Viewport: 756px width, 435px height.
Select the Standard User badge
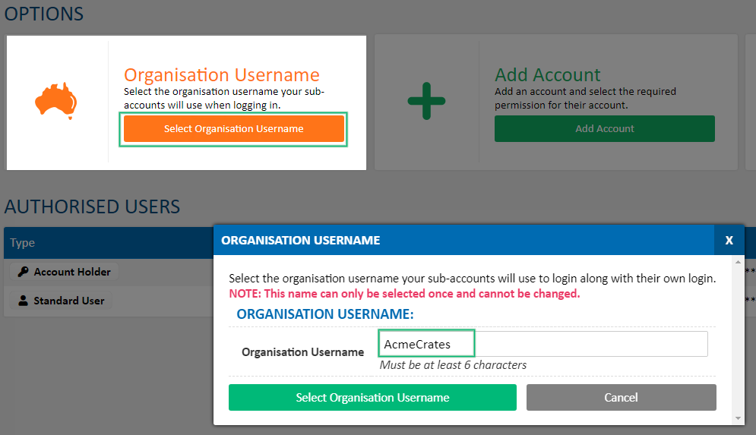point(62,301)
